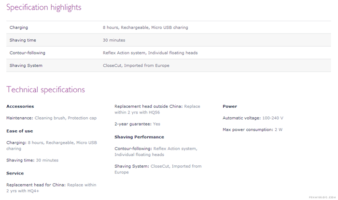Select the "Automatic voltage: 100-240 V" line

pyautogui.click(x=253, y=118)
